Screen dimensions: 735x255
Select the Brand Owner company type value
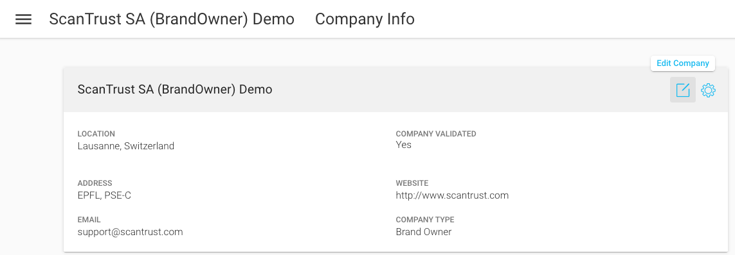[423, 232]
